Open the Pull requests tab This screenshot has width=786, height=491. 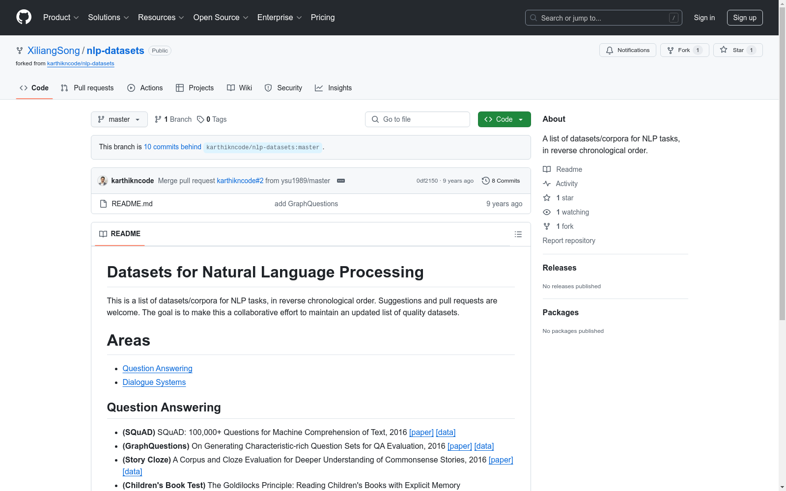coord(87,88)
